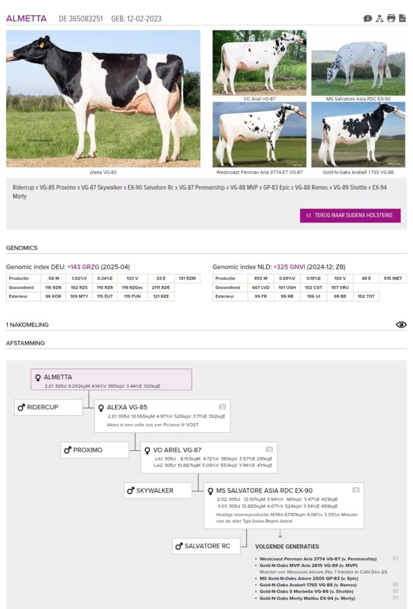Viewport: 413px width, 609px height.
Task: Select the Proximo sire box
Action: [x=95, y=450]
